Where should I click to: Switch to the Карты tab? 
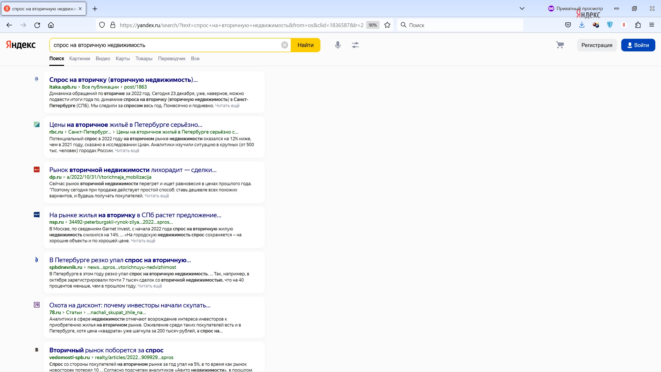click(123, 59)
